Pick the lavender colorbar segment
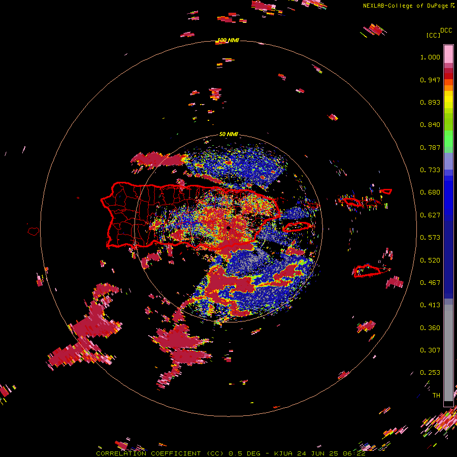This screenshot has height=457, width=457. (448, 161)
